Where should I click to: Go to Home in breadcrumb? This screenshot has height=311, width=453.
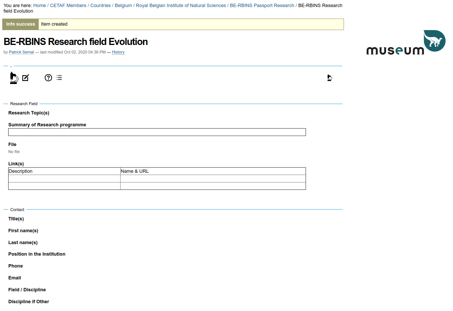pyautogui.click(x=39, y=6)
